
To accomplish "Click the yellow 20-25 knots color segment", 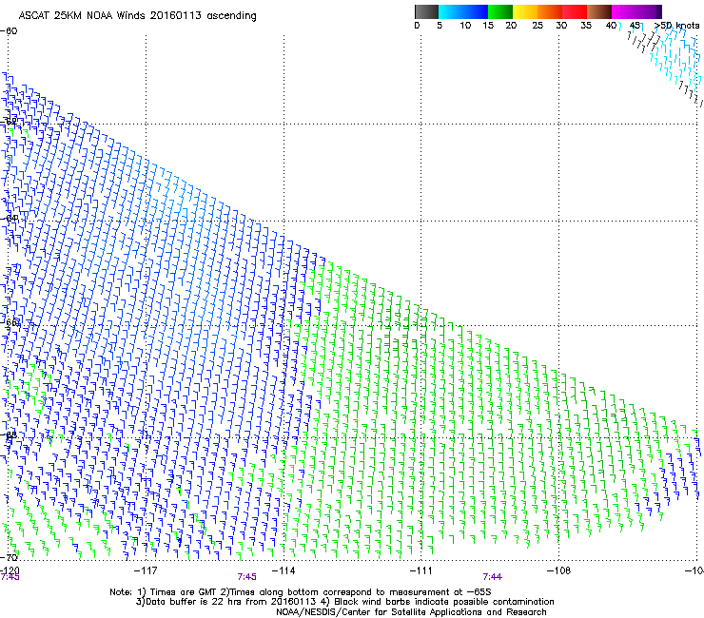I will tap(524, 11).
